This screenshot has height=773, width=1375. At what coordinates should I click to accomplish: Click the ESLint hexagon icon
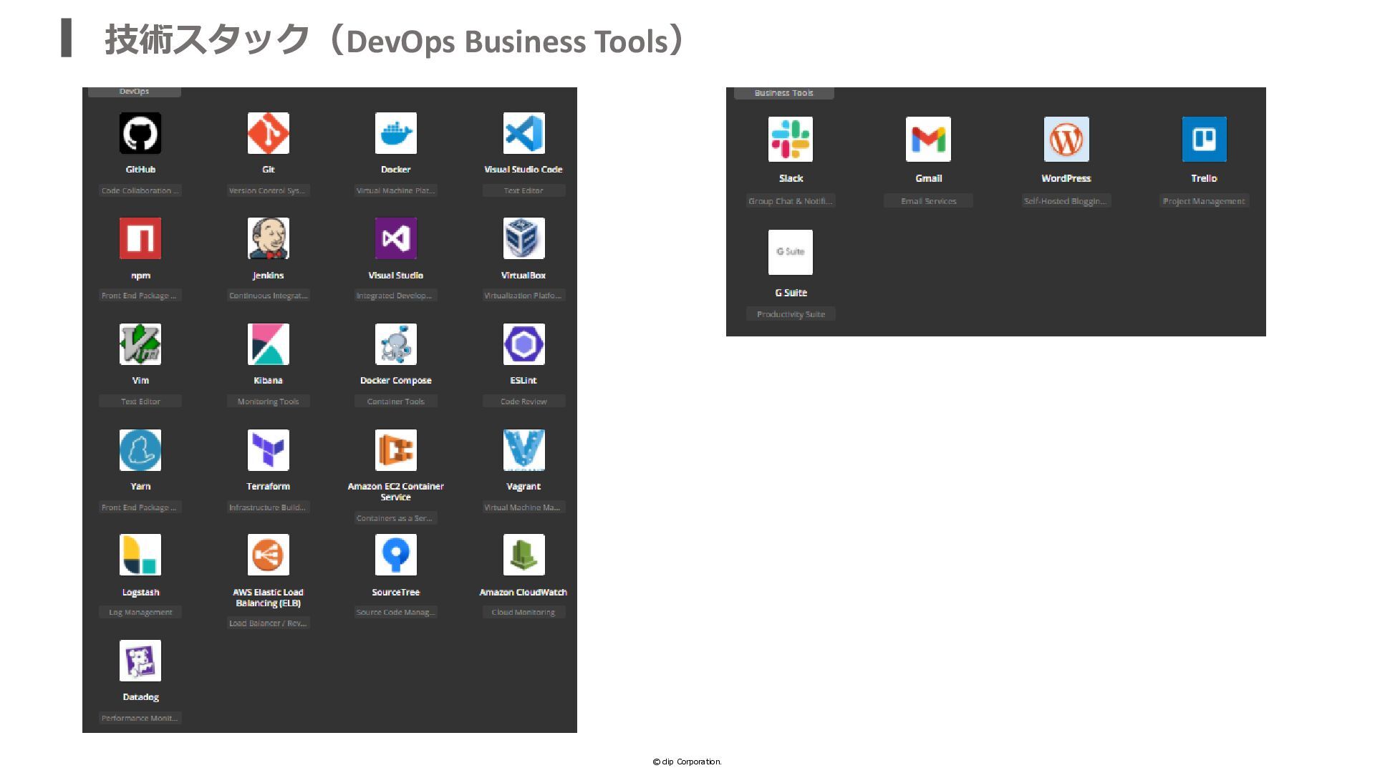[524, 344]
